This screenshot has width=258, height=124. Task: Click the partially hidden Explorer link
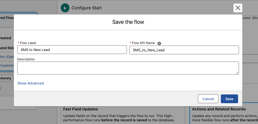(7, 65)
